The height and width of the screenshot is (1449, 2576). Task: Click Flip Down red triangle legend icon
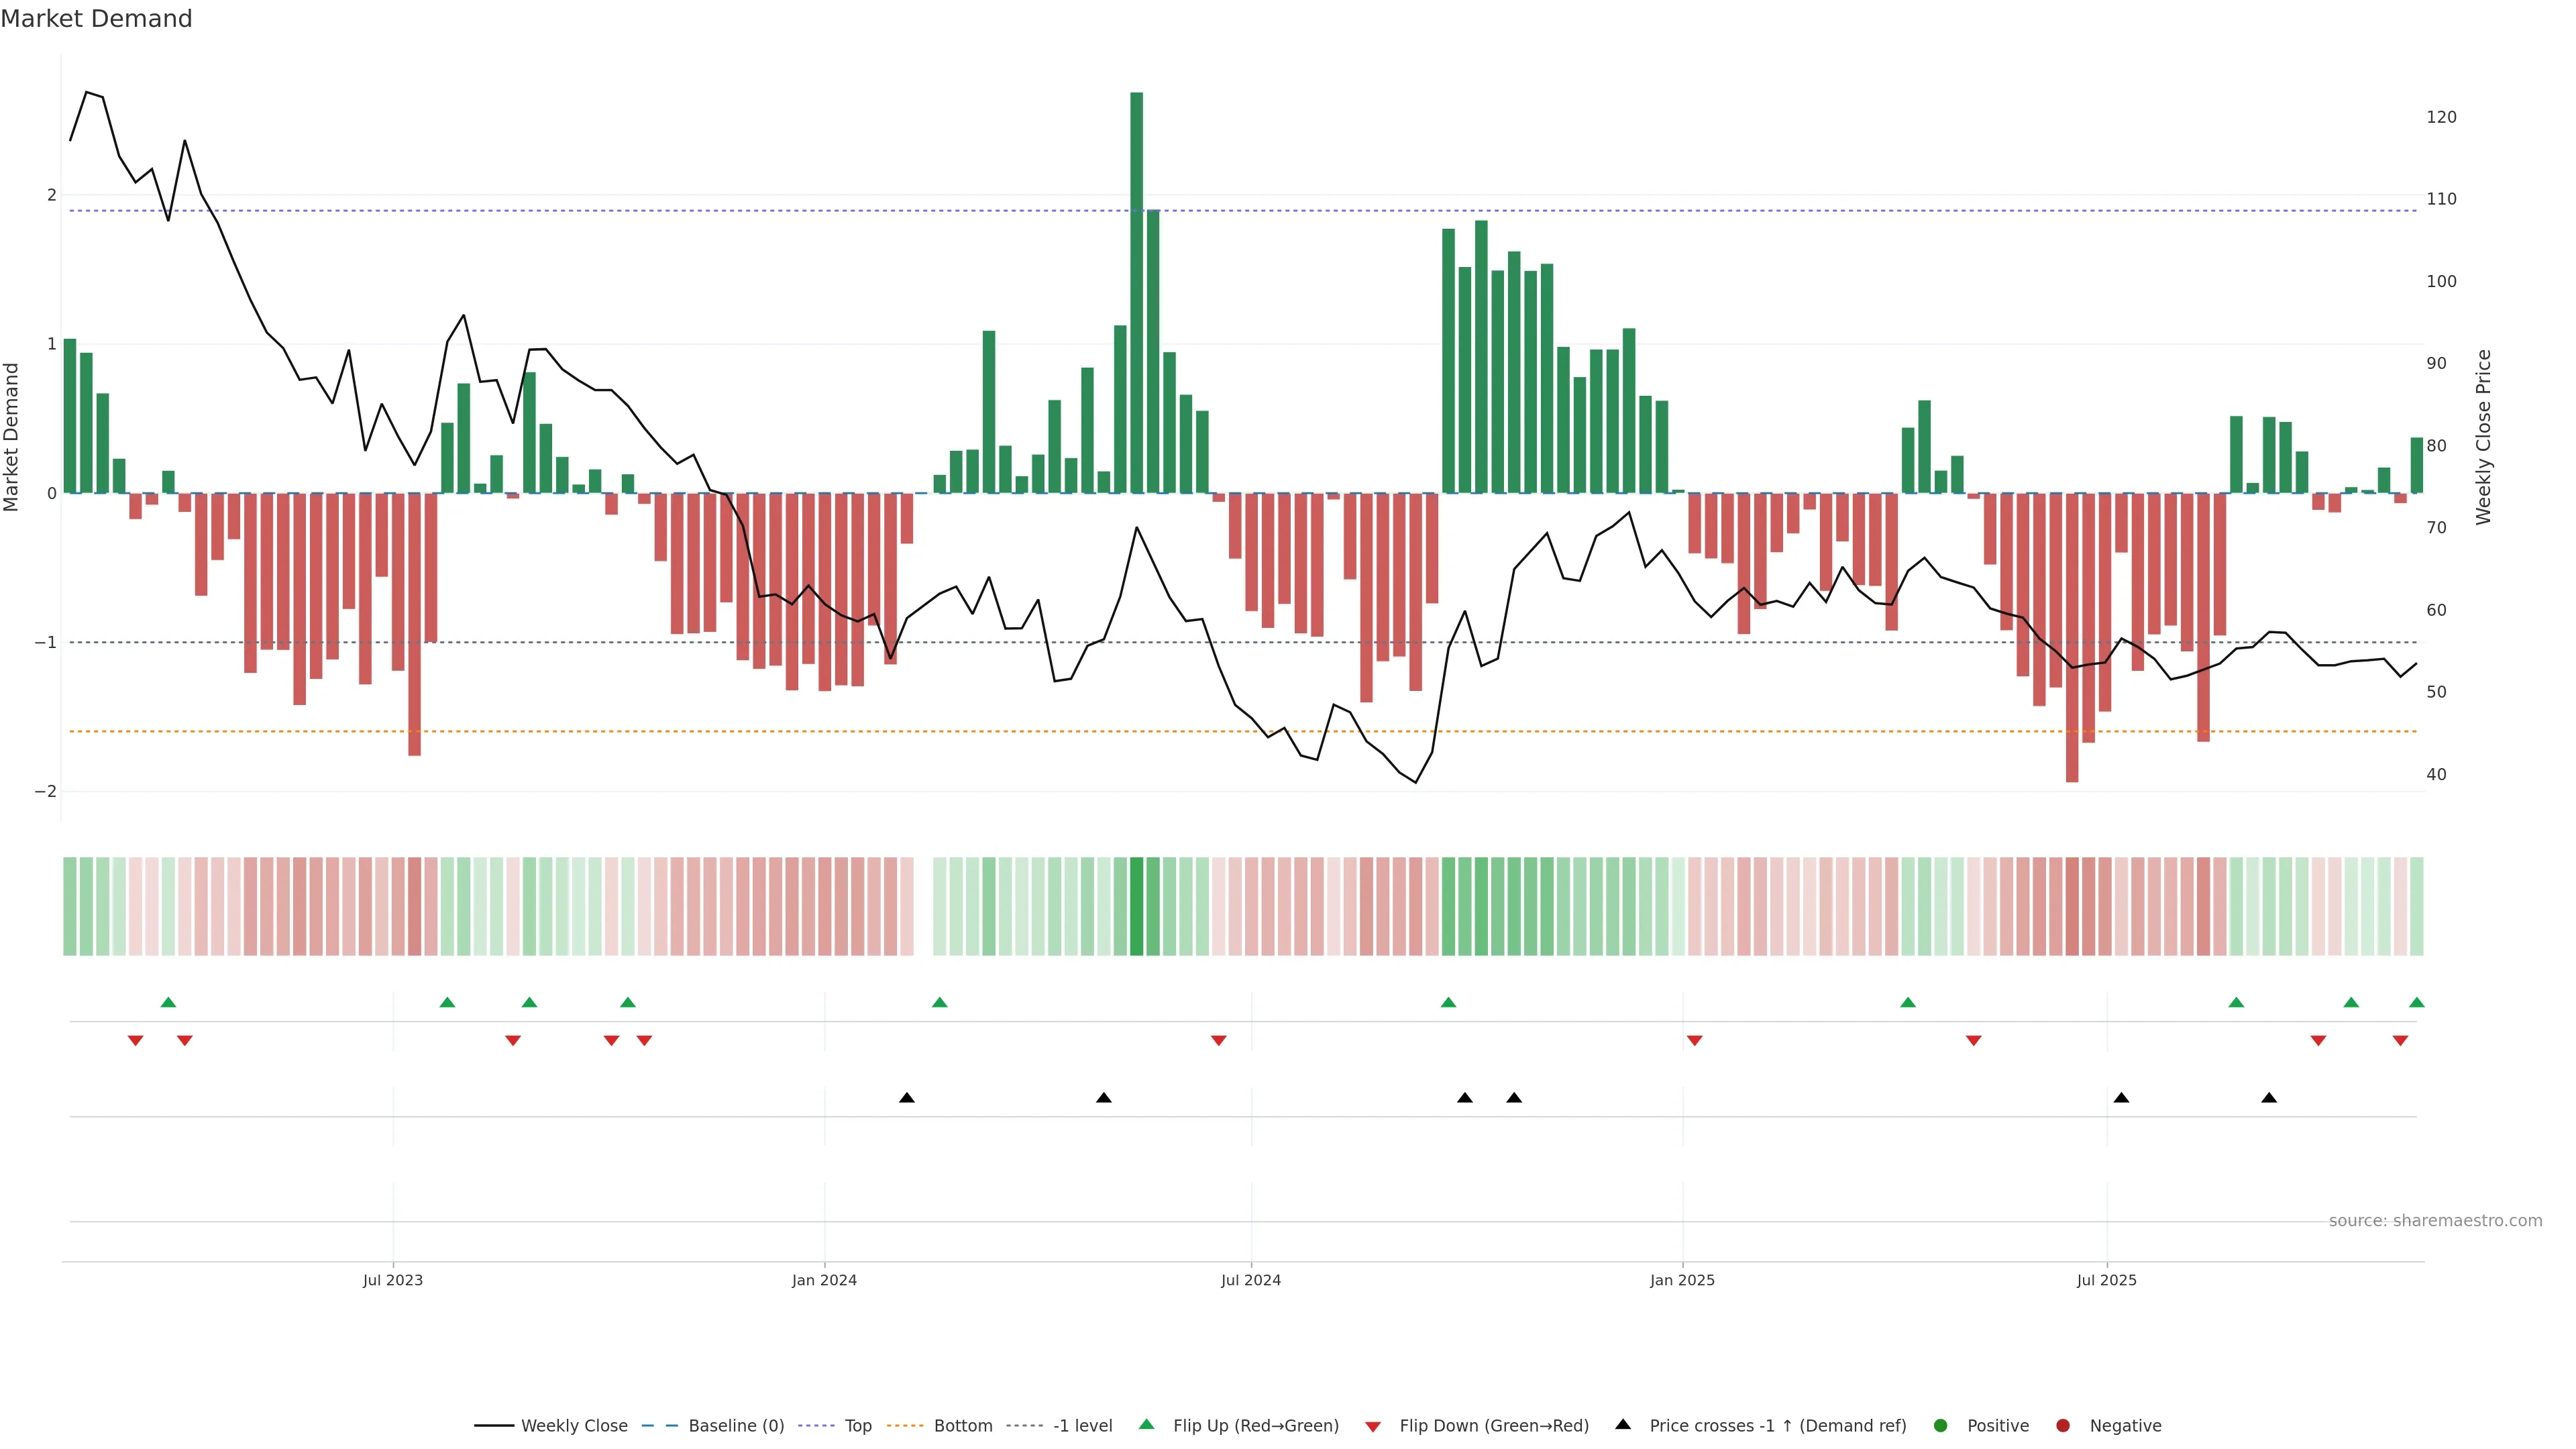click(1373, 1427)
